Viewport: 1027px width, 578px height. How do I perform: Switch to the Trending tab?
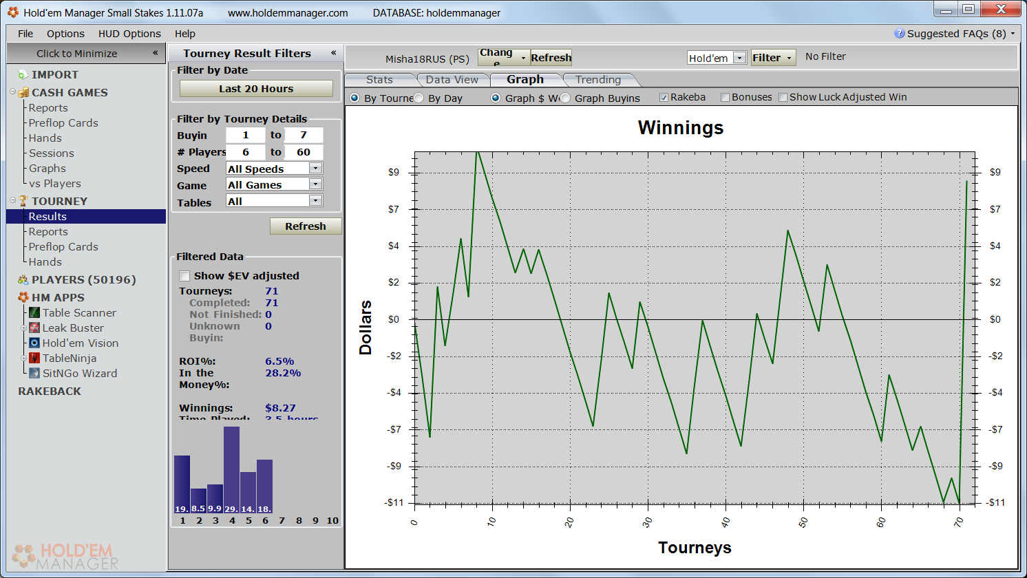(598, 80)
